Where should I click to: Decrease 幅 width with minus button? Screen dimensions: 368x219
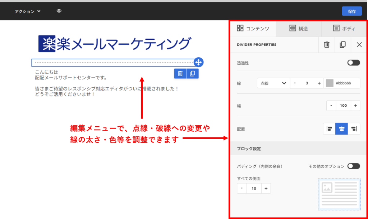point(331,106)
